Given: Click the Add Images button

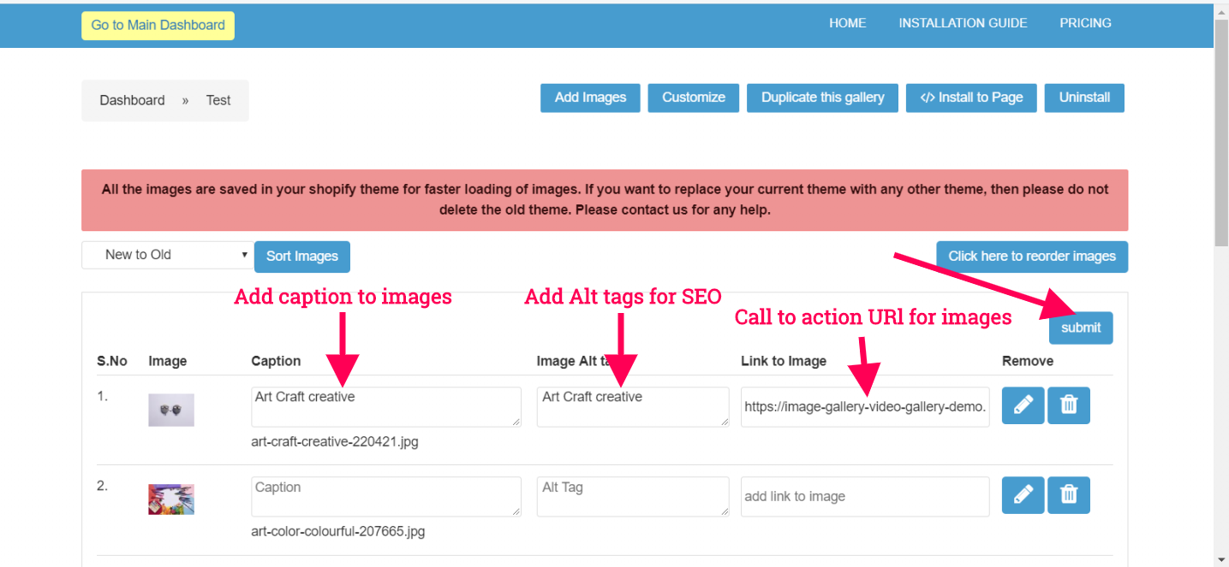Looking at the screenshot, I should click(590, 97).
